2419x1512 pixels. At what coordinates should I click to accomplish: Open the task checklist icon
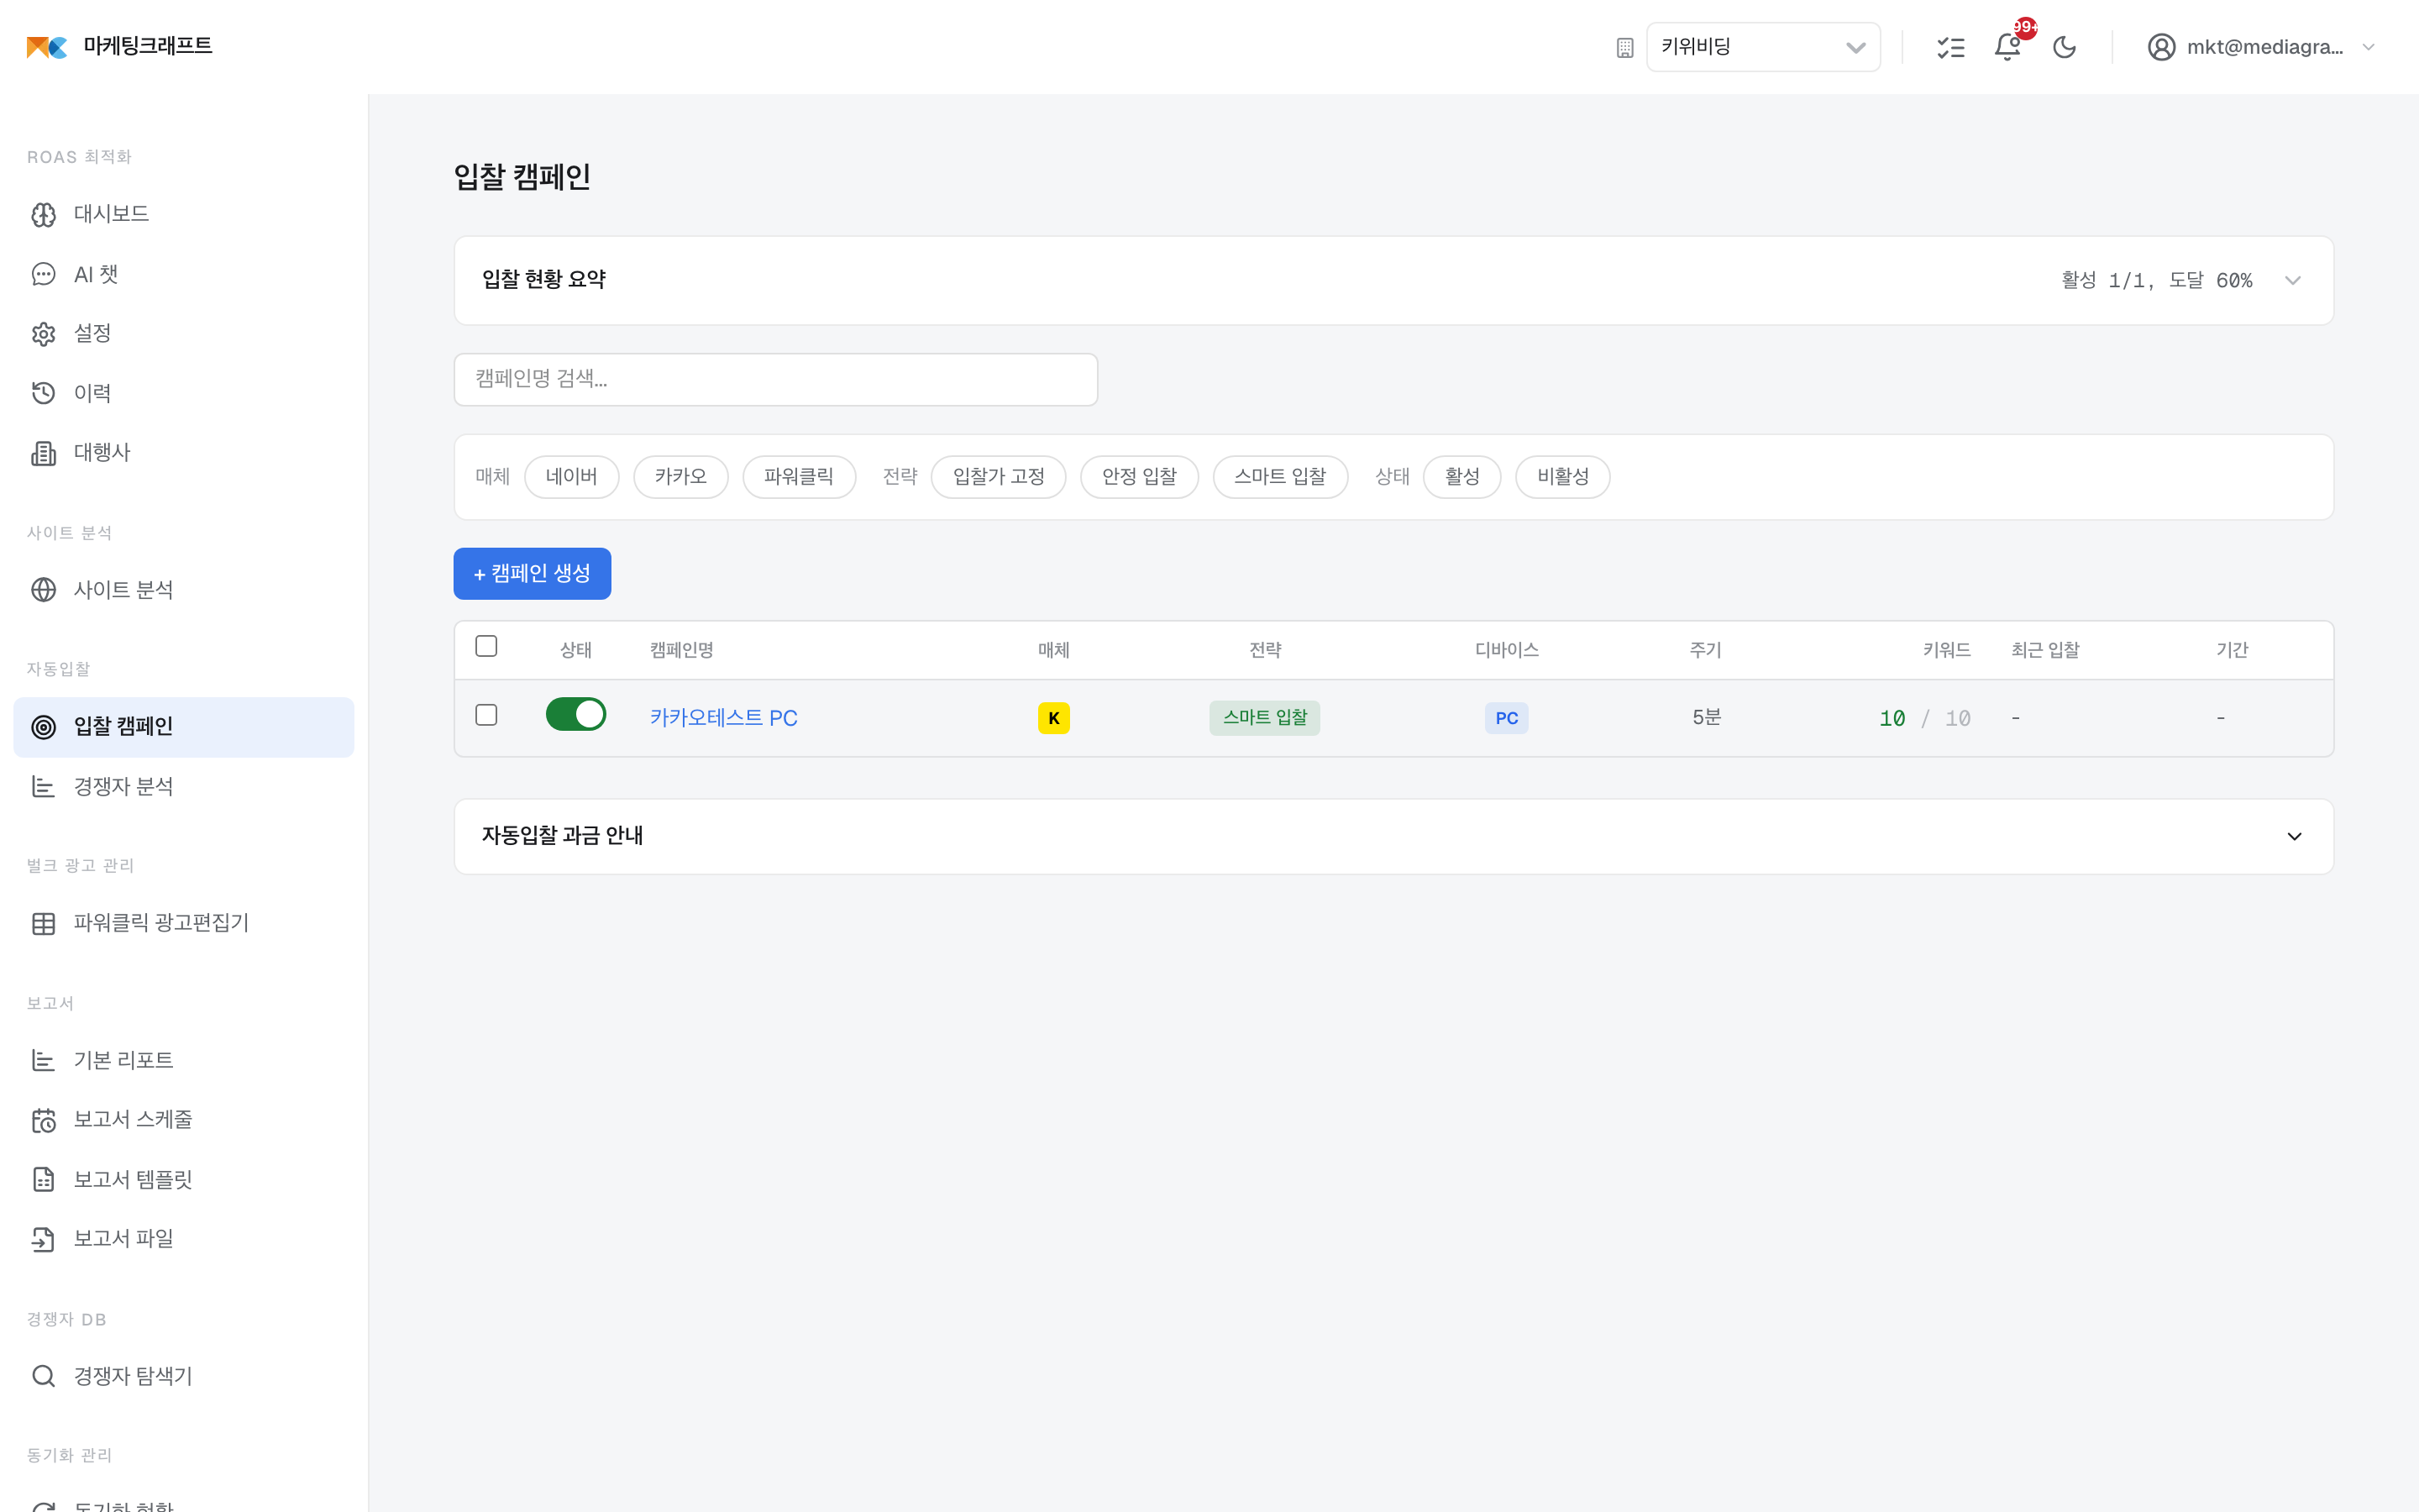coord(1950,47)
